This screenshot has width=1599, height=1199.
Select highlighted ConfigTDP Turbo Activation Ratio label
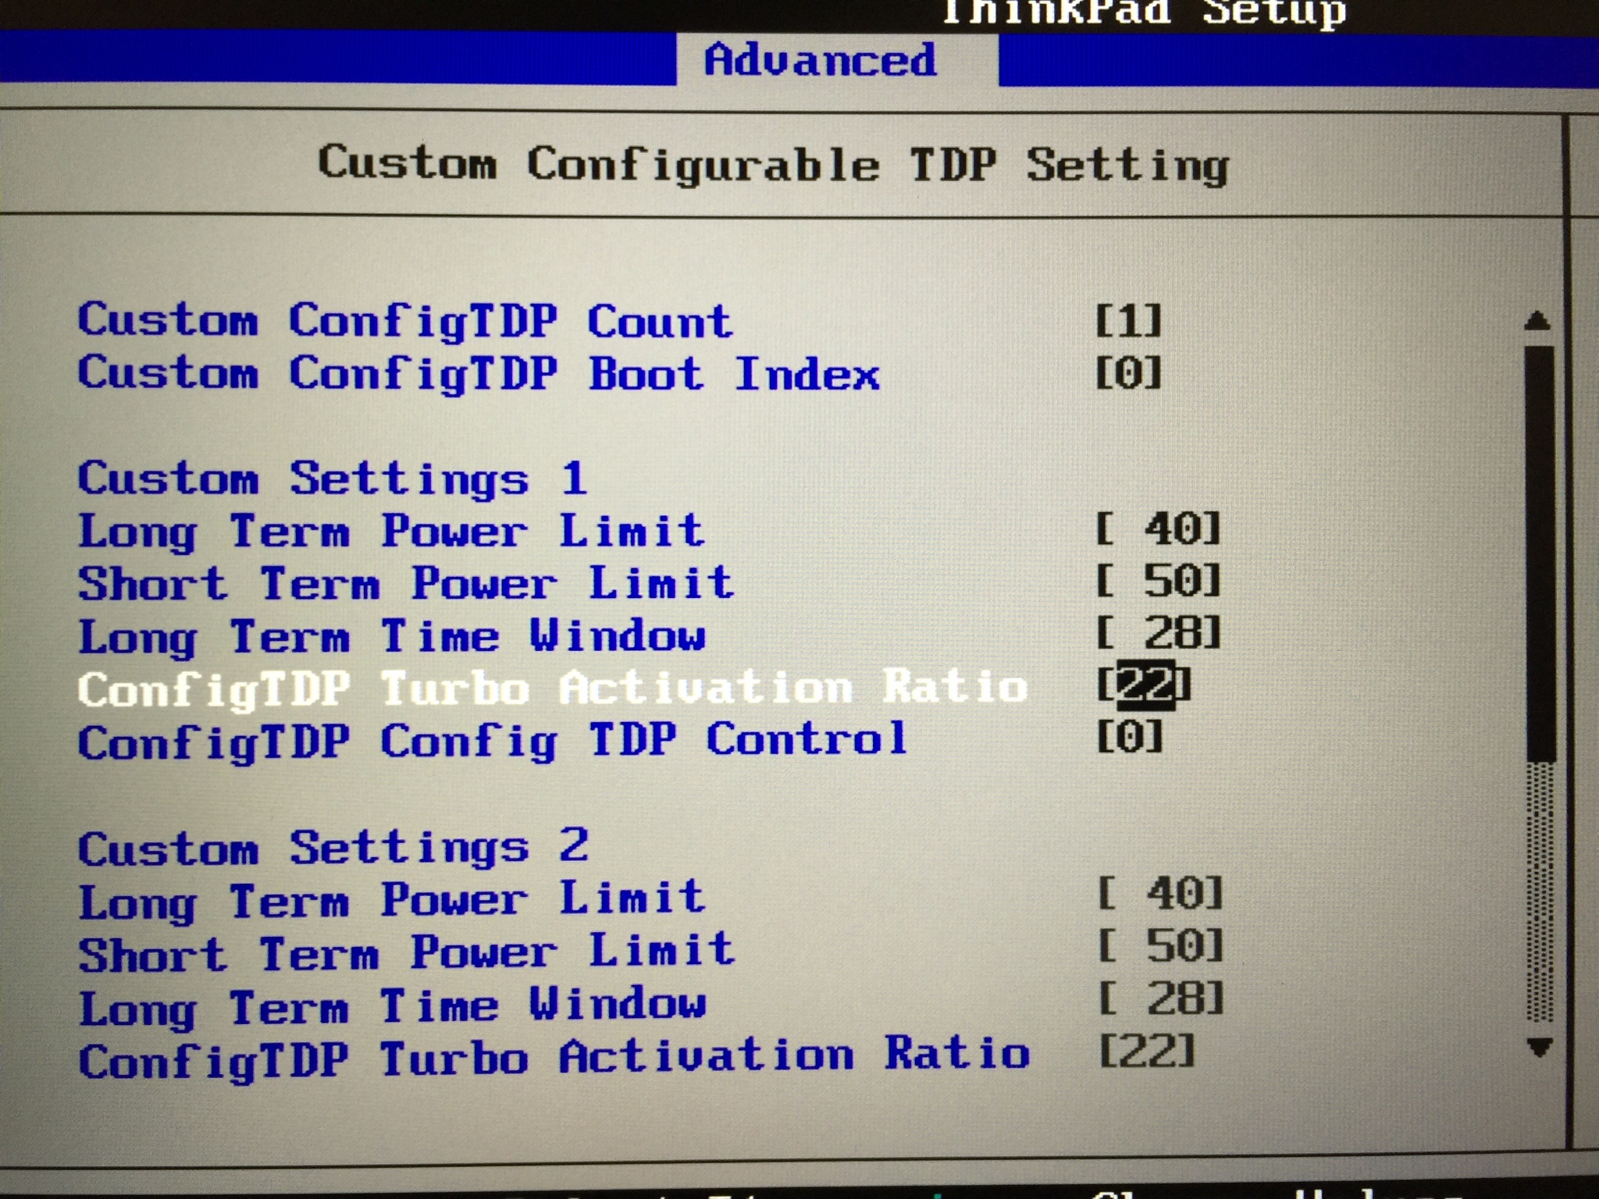552,689
